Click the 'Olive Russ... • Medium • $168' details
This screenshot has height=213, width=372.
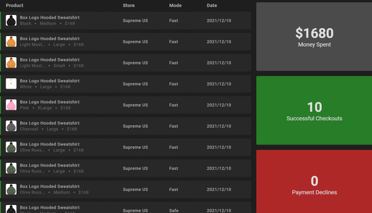[x=55, y=192]
